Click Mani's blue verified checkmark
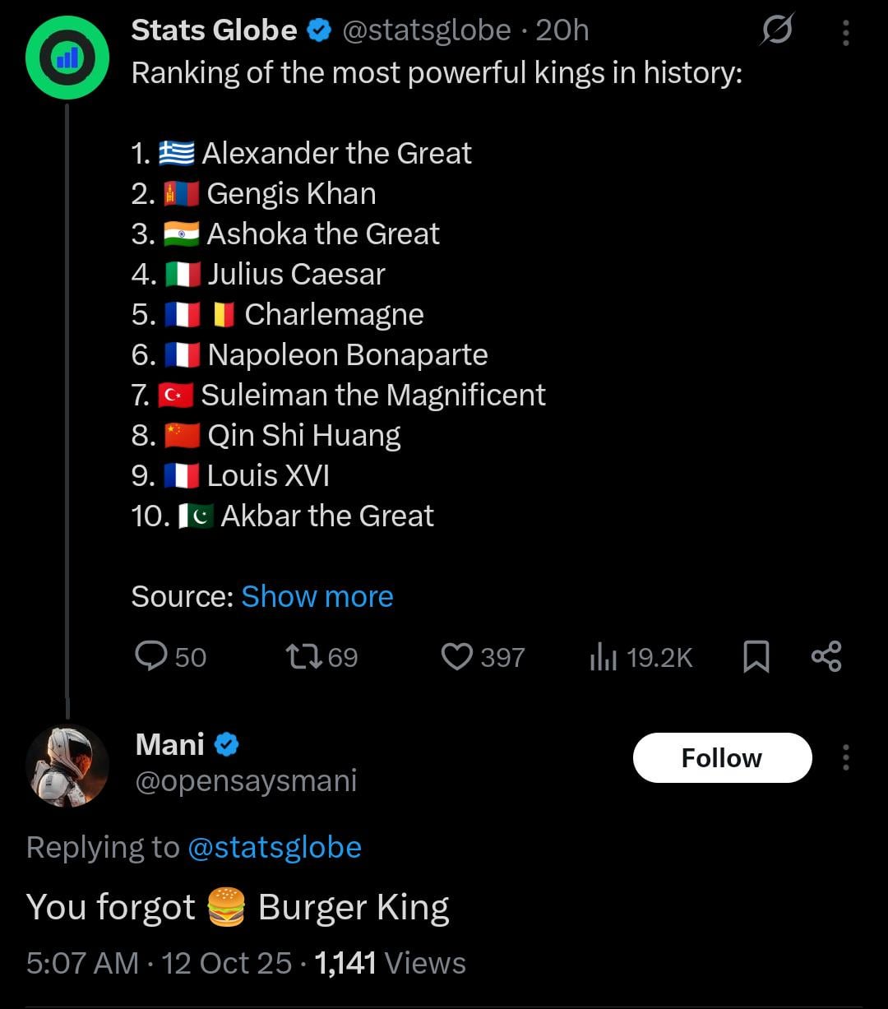Viewport: 888px width, 1009px height. tap(227, 745)
